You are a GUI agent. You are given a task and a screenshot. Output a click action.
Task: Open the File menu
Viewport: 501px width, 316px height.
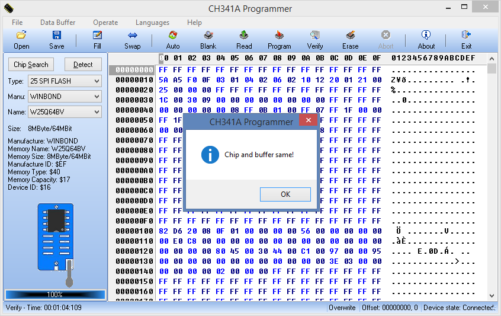pyautogui.click(x=17, y=23)
